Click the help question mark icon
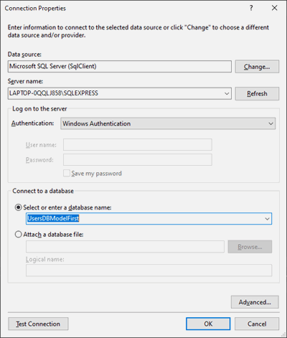The height and width of the screenshot is (338, 287). coord(251,8)
